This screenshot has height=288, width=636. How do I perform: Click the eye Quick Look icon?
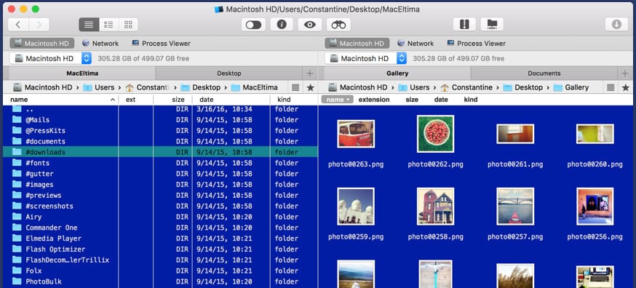310,25
